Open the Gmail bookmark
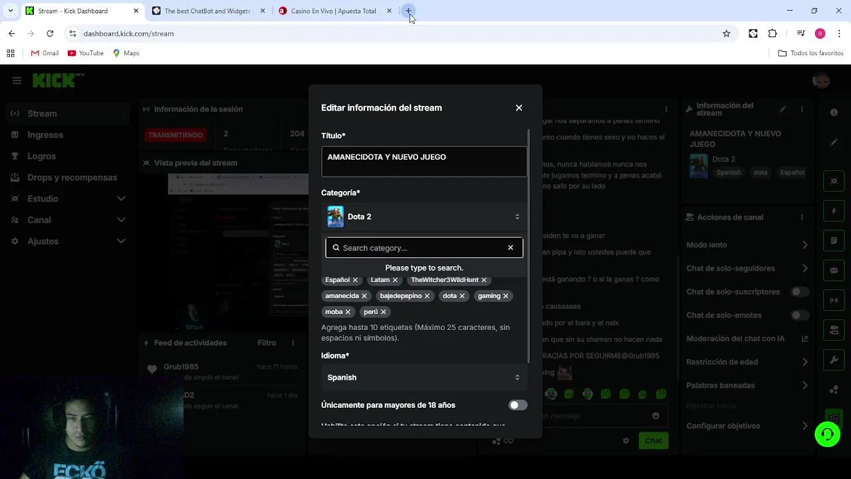 tap(45, 53)
